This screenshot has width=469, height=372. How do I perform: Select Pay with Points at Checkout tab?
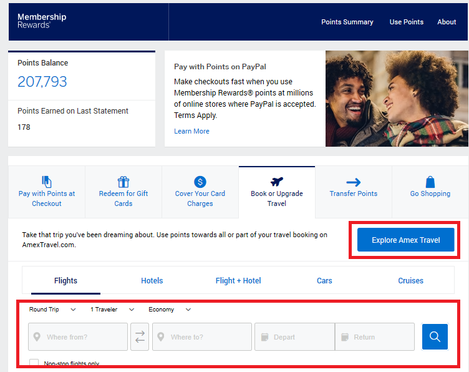coord(47,192)
